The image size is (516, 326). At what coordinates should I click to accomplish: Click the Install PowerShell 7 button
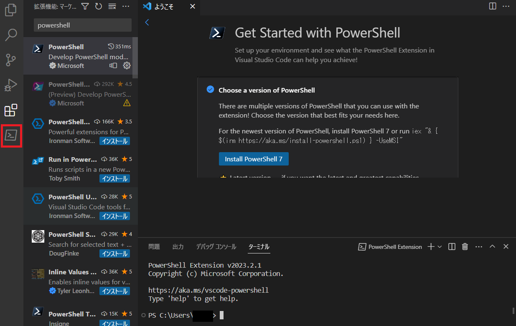click(x=254, y=159)
